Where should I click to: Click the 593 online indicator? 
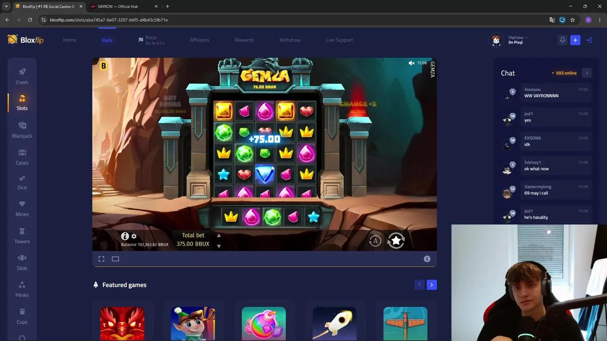(x=564, y=73)
